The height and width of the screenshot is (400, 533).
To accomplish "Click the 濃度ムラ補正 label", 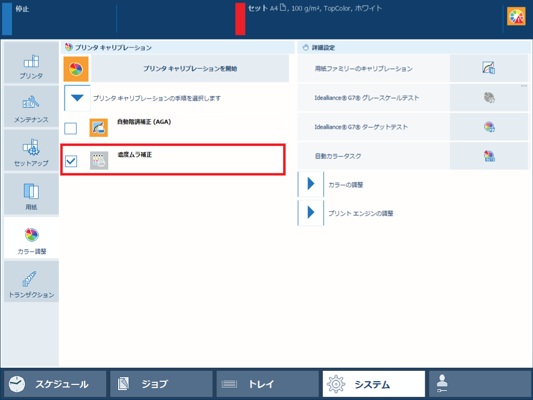I will tap(135, 155).
